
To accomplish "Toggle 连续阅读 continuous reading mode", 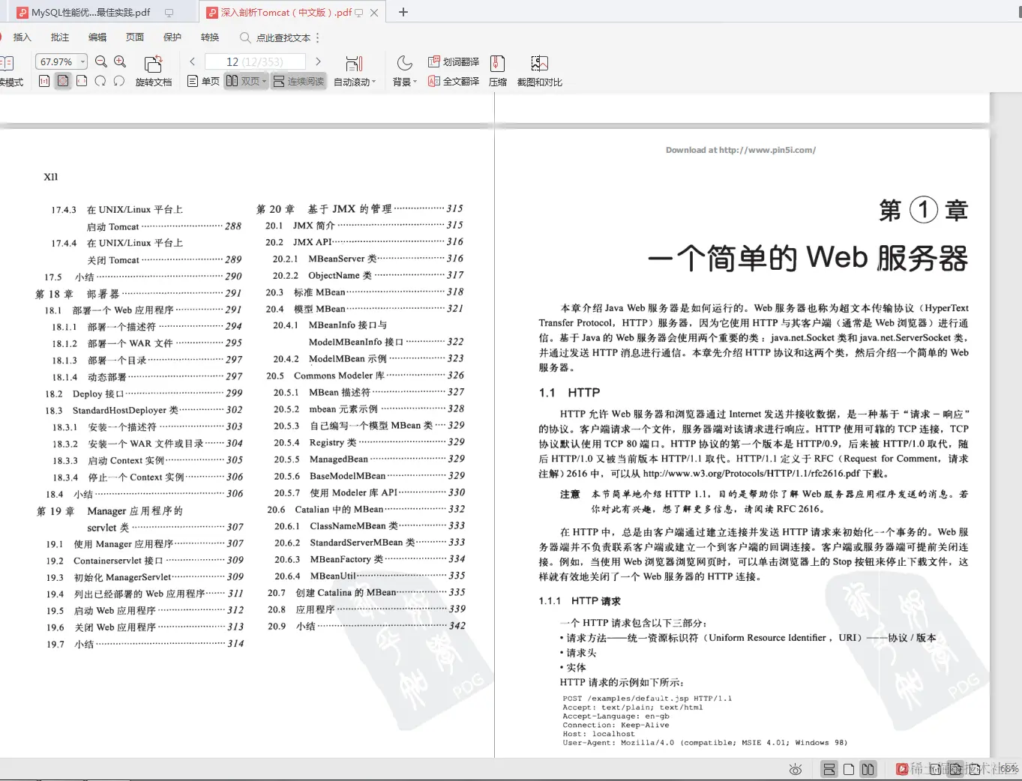I will point(298,81).
